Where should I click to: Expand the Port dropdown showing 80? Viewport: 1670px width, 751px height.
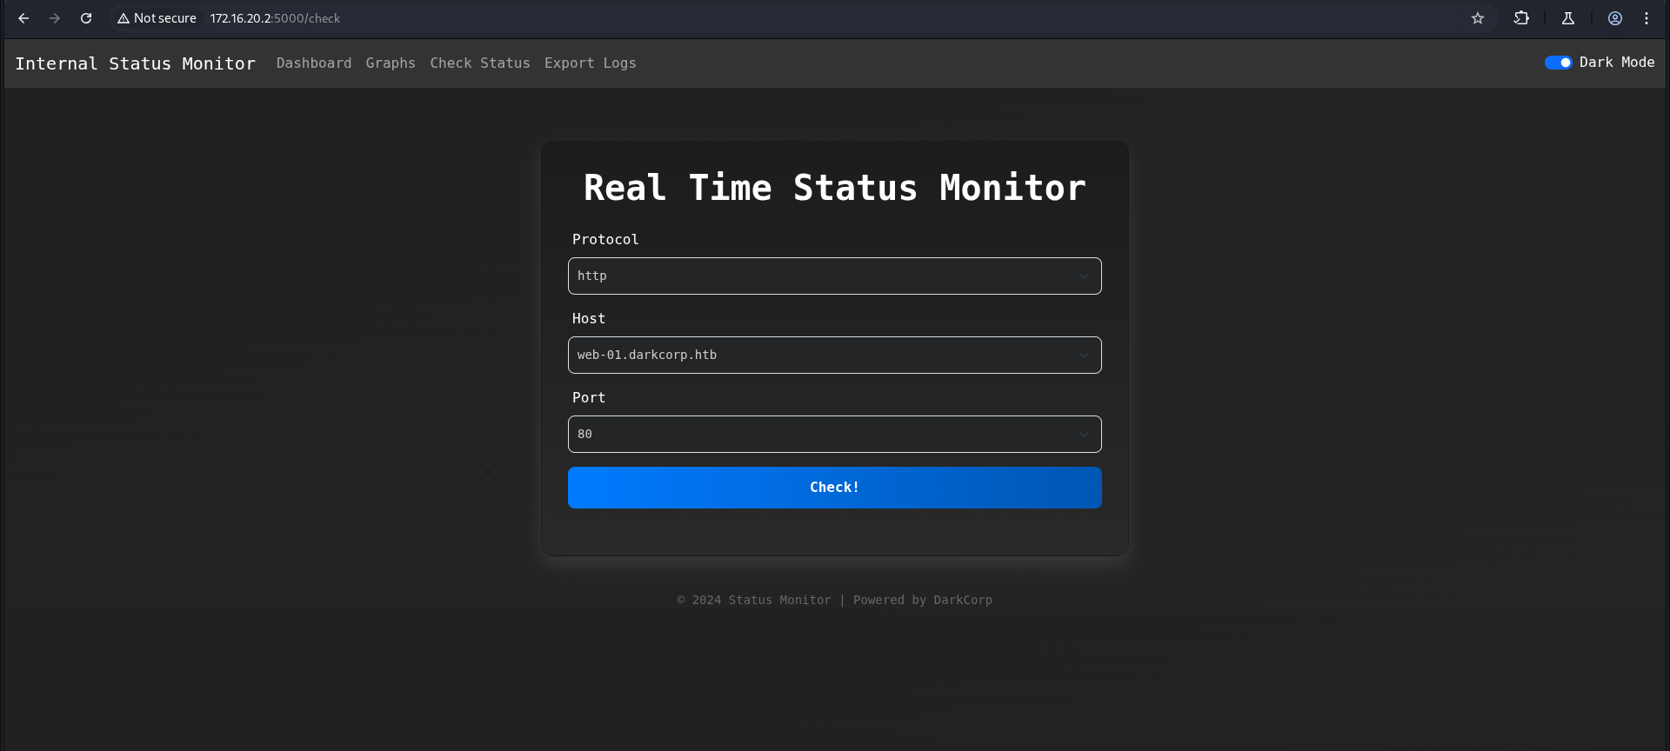coord(834,435)
